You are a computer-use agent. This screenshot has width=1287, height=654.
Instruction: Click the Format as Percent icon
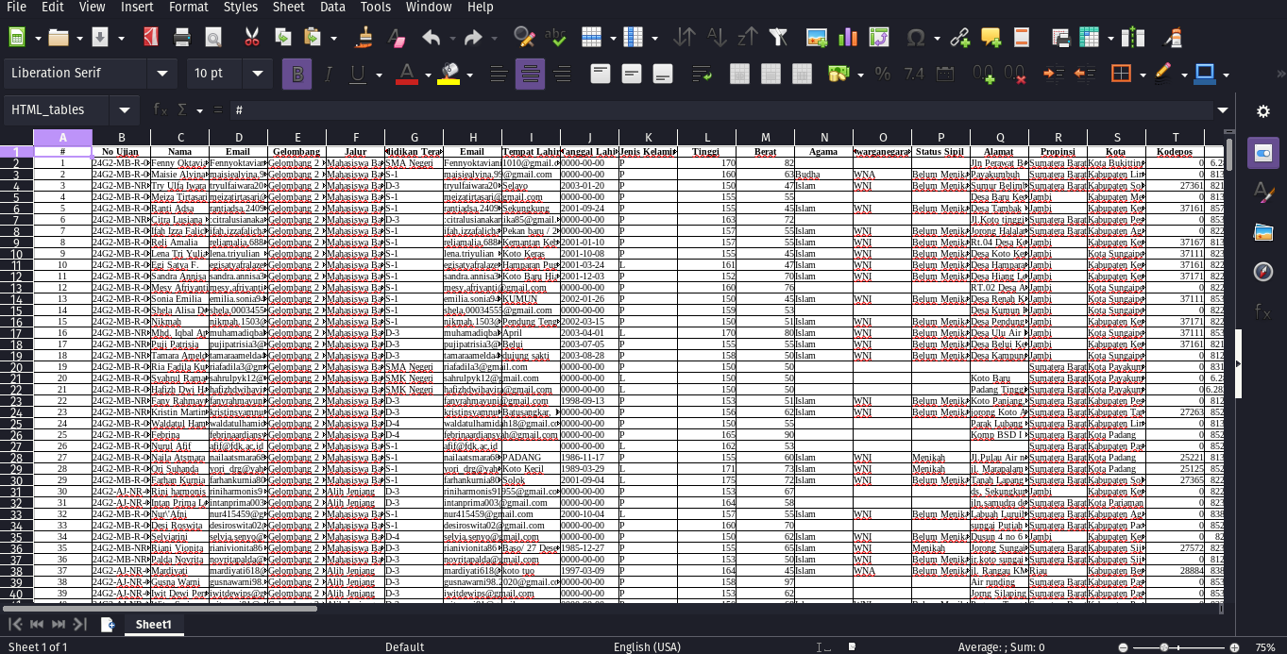click(883, 74)
